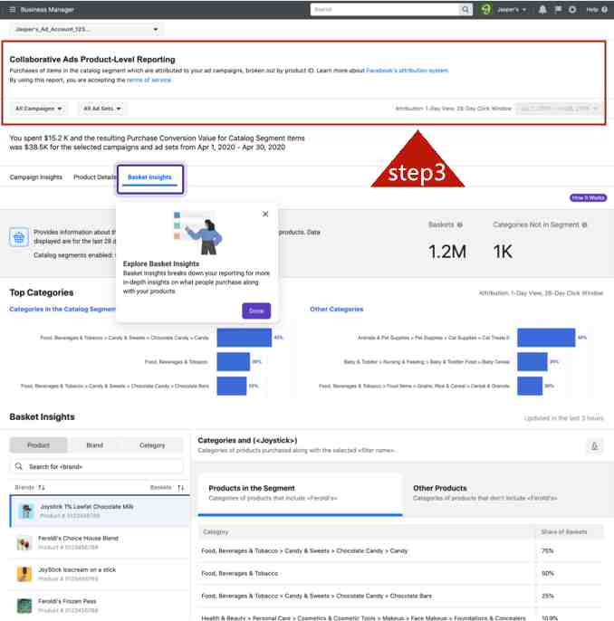Click the Baby Cereal category bar
This screenshot has width=614, height=621.
(532, 361)
